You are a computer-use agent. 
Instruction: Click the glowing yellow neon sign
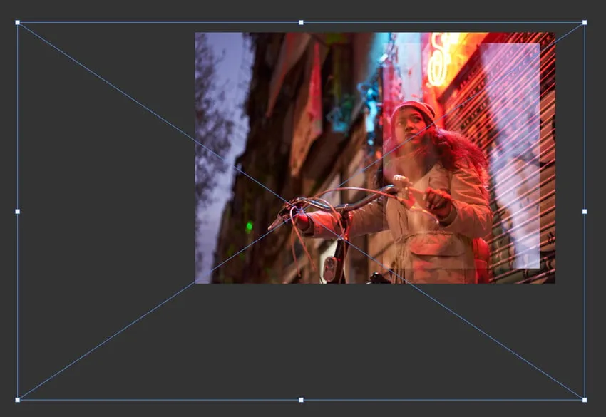438,61
